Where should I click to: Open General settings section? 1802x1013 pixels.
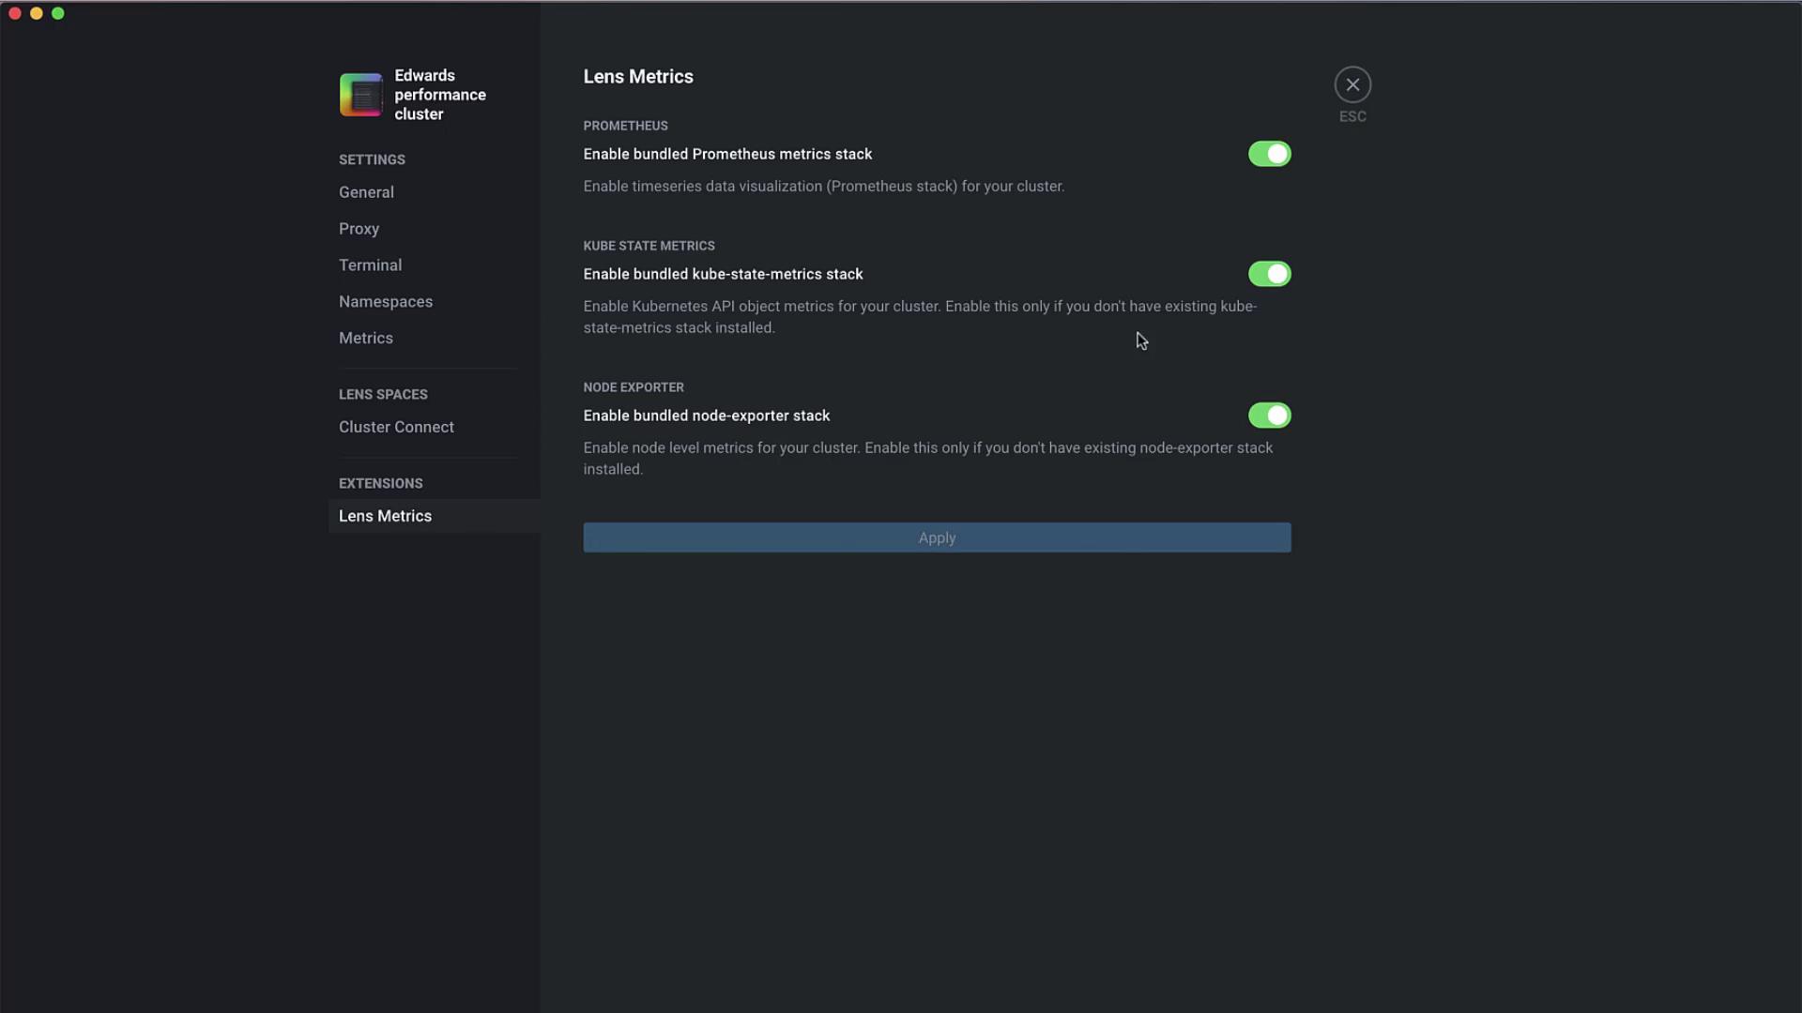coord(366,192)
